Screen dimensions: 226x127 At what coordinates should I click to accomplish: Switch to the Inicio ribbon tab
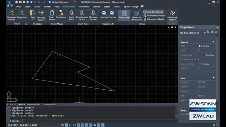[x=19, y=7]
